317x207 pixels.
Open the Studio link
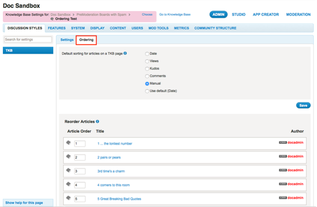239,14
